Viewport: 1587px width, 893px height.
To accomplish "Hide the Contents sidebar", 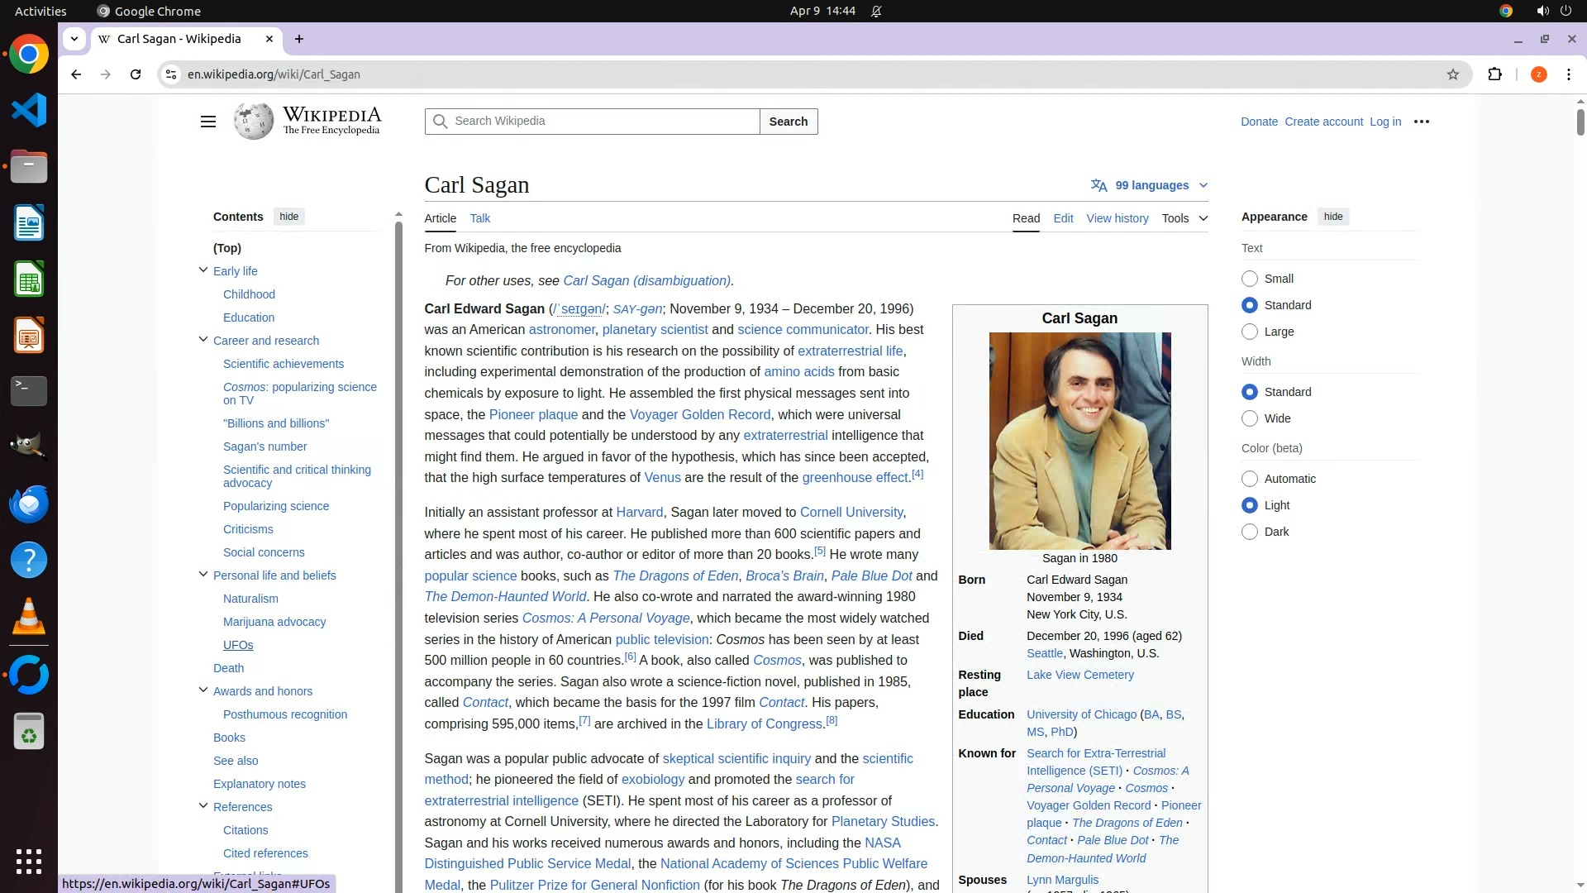I will tap(288, 217).
